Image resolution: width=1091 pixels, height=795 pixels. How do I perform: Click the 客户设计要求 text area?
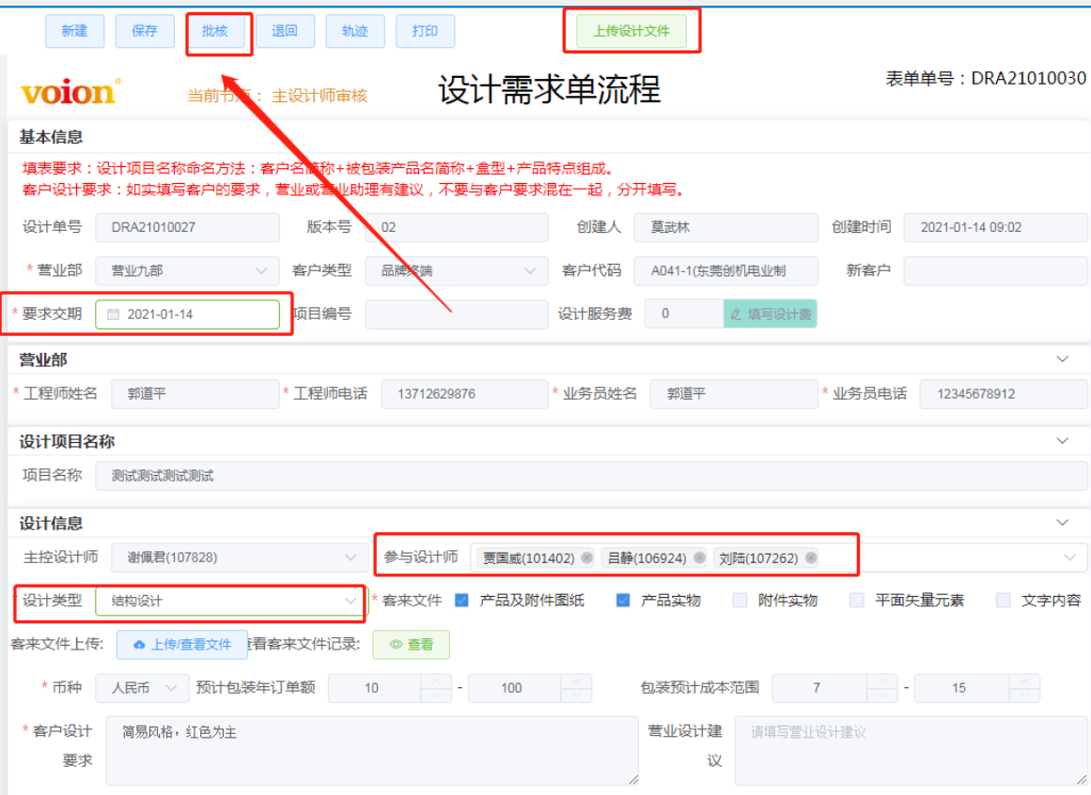click(x=372, y=751)
